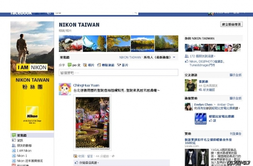This screenshot has height=166, width=253.
Task: Click thumbs-up icon beside Nikon, DIGIPHOTO
Action: (187, 61)
